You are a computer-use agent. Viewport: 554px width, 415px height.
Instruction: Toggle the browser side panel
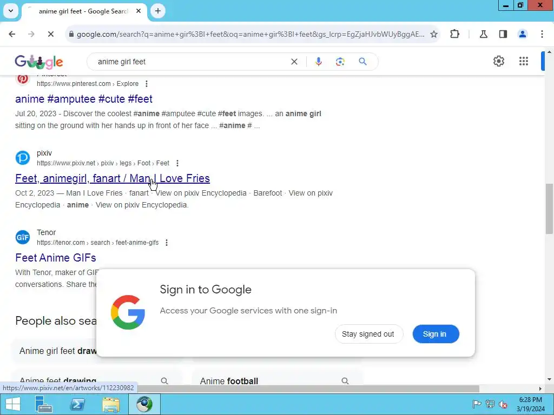click(503, 34)
